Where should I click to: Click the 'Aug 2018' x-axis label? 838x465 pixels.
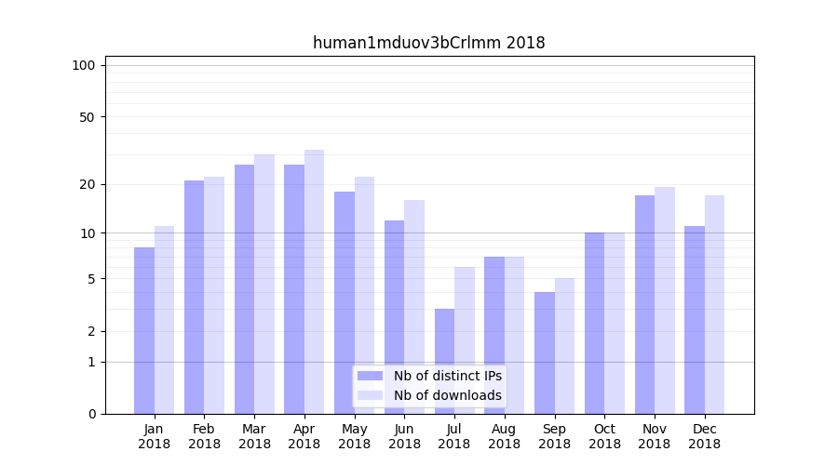(x=504, y=436)
